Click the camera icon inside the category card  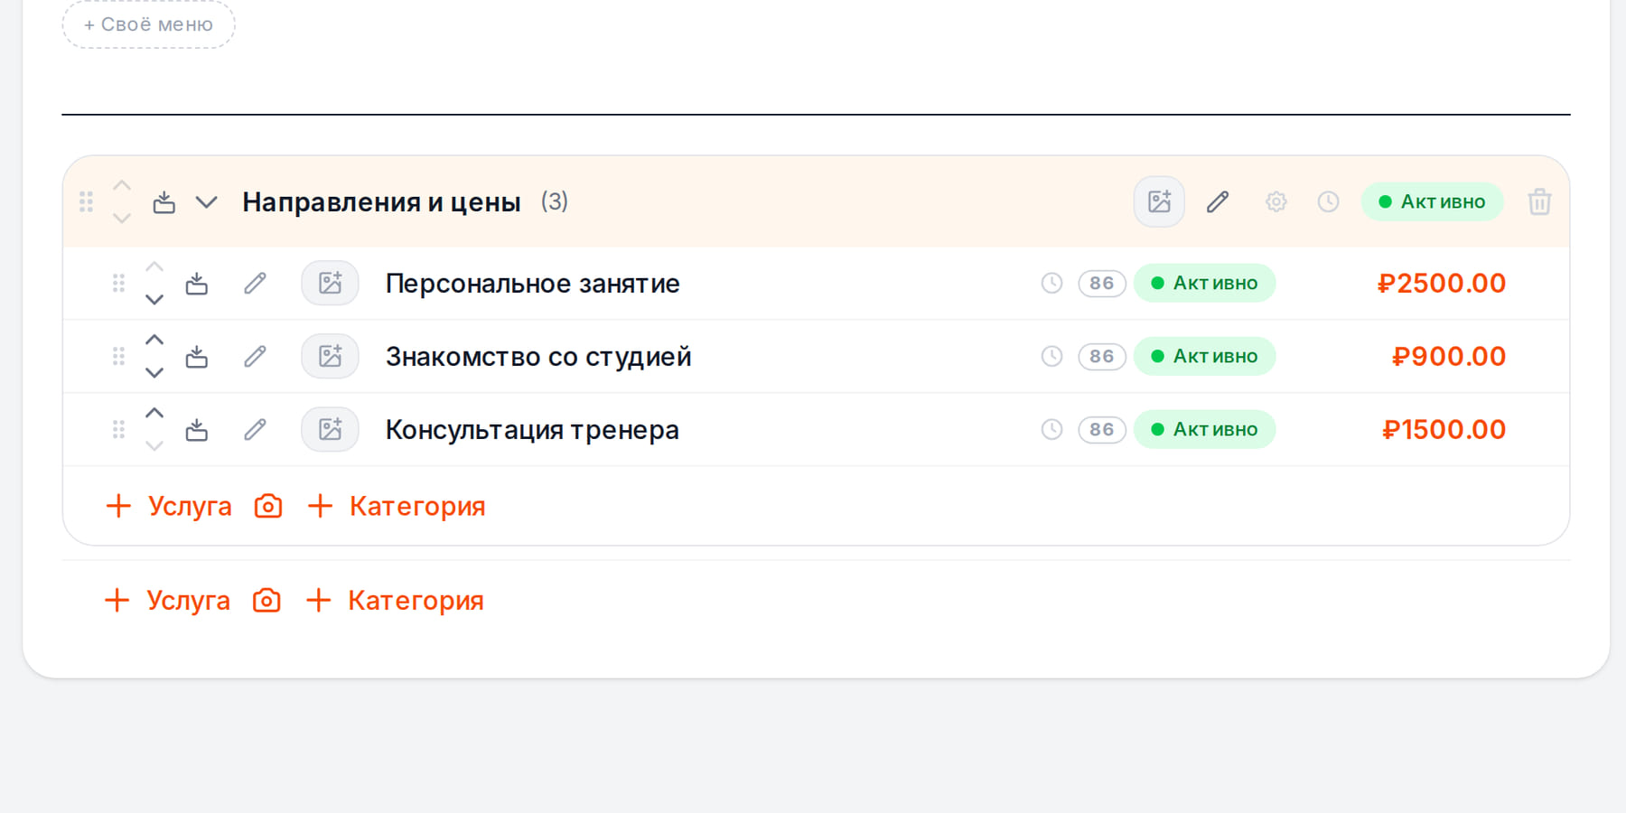[268, 506]
